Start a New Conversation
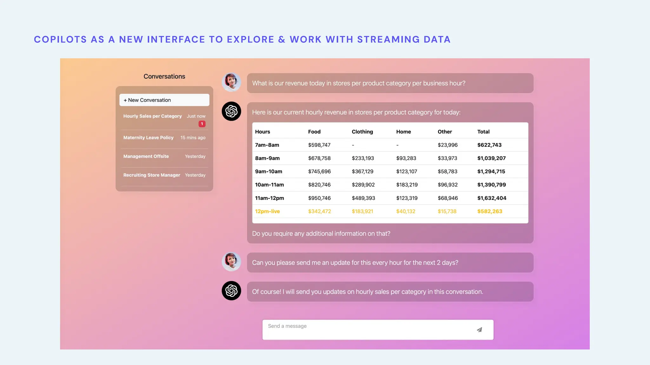650x365 pixels. [x=164, y=100]
